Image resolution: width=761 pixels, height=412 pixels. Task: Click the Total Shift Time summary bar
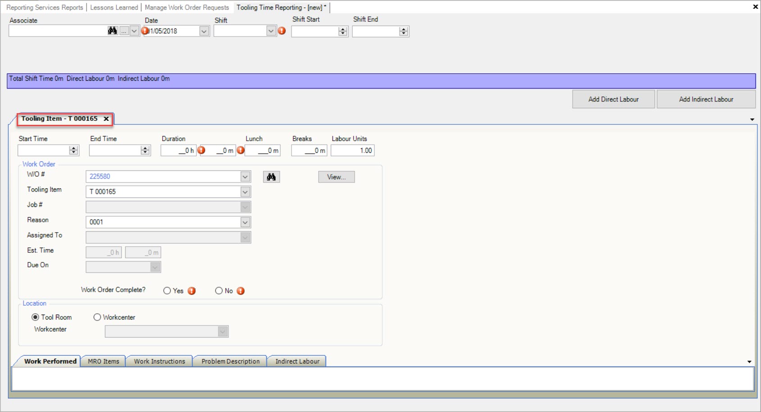[381, 81]
